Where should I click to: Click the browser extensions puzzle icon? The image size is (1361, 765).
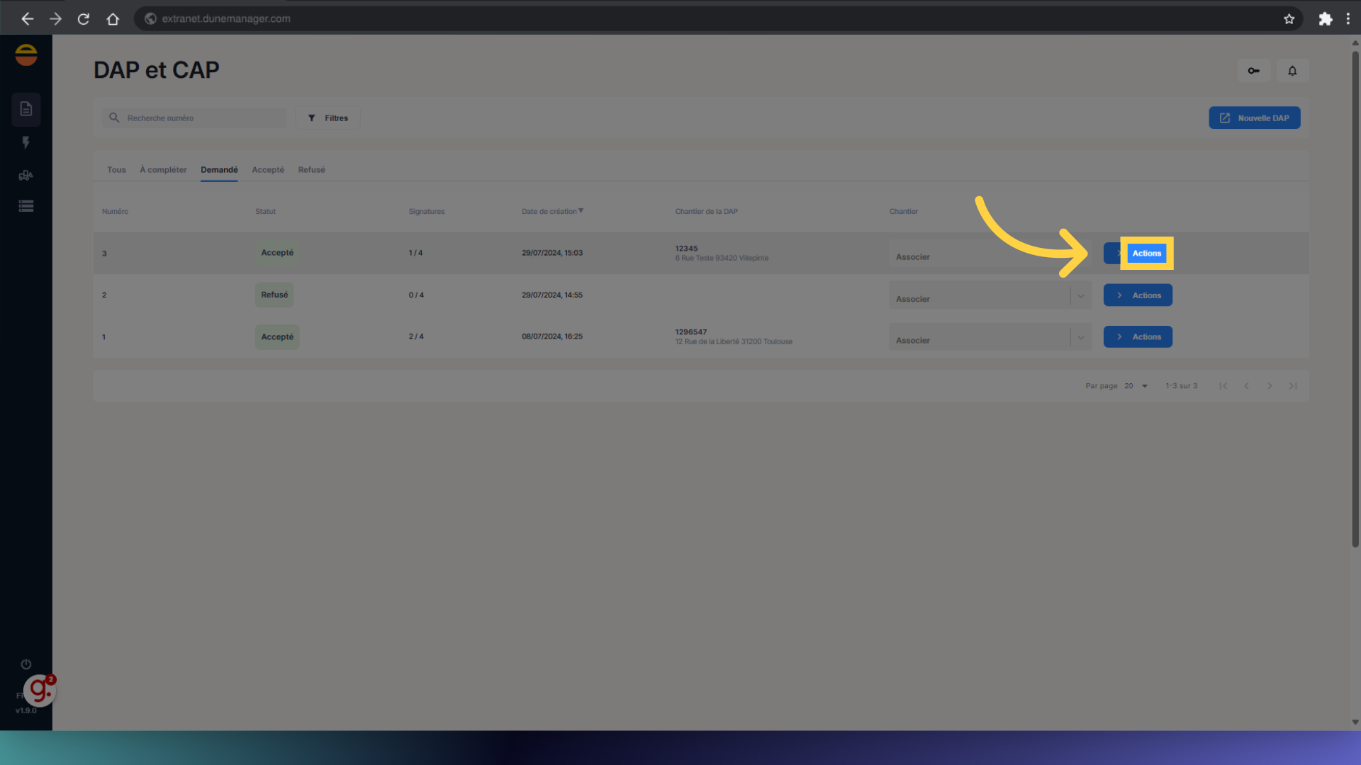point(1325,19)
